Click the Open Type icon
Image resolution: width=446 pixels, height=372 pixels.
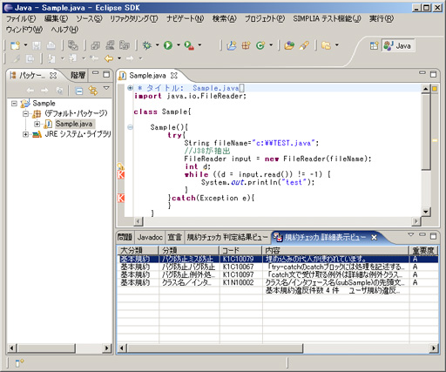(x=289, y=45)
